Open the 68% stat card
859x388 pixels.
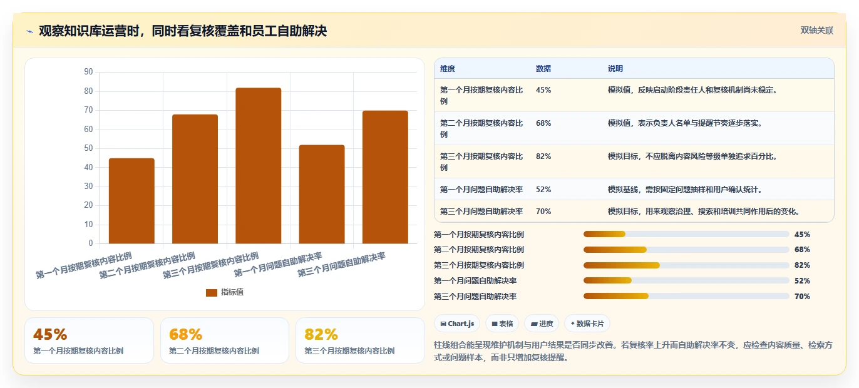tap(225, 340)
